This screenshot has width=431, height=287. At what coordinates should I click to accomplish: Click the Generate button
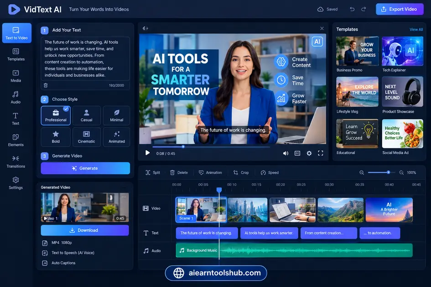click(x=85, y=168)
